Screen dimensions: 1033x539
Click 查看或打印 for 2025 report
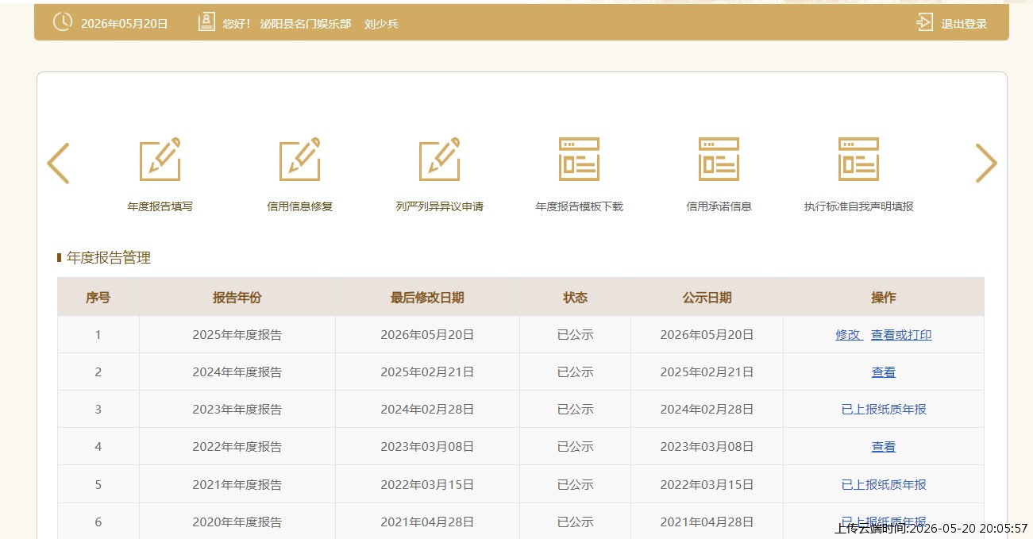coord(901,335)
